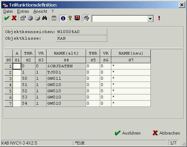Click the yellow question mark help icon
187x147 pixels.
[x=70, y=18]
